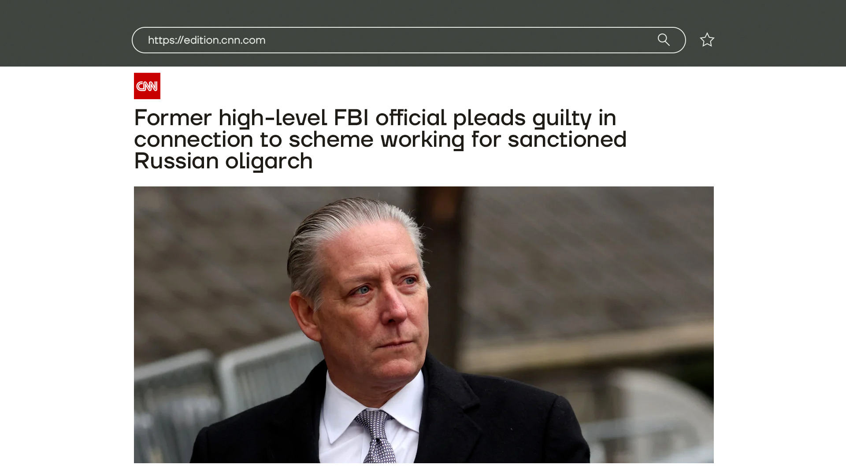Image resolution: width=846 pixels, height=476 pixels.
Task: Open the CNN home page via the red logo
Action: point(147,86)
